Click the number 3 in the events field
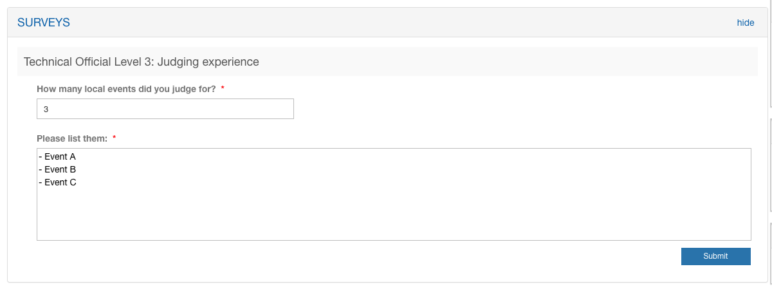 point(46,109)
